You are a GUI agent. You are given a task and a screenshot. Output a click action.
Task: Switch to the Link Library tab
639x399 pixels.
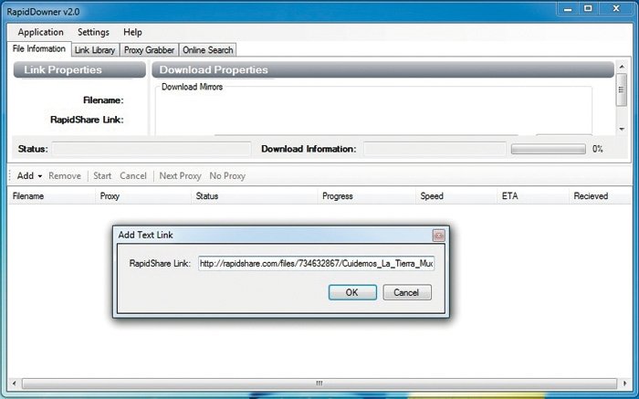click(95, 50)
